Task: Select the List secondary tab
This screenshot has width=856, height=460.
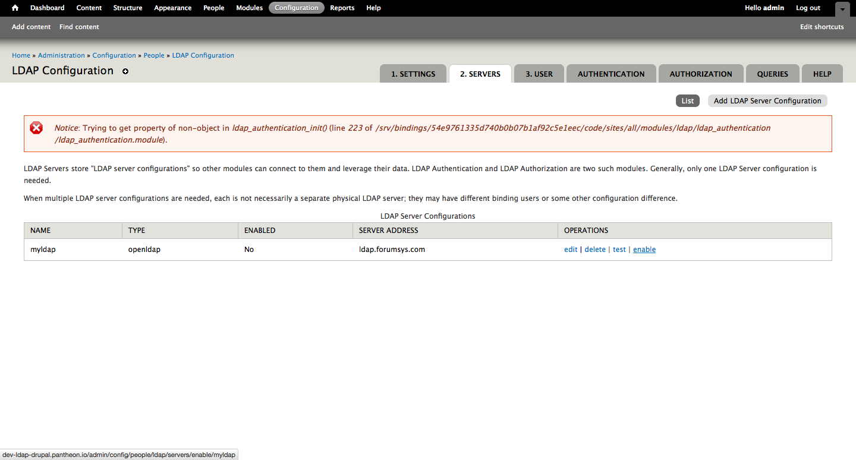Action: [x=688, y=100]
